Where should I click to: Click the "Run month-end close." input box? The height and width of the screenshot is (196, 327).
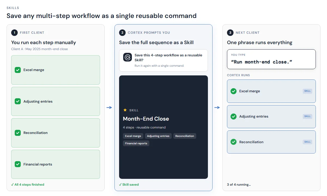click(271, 59)
